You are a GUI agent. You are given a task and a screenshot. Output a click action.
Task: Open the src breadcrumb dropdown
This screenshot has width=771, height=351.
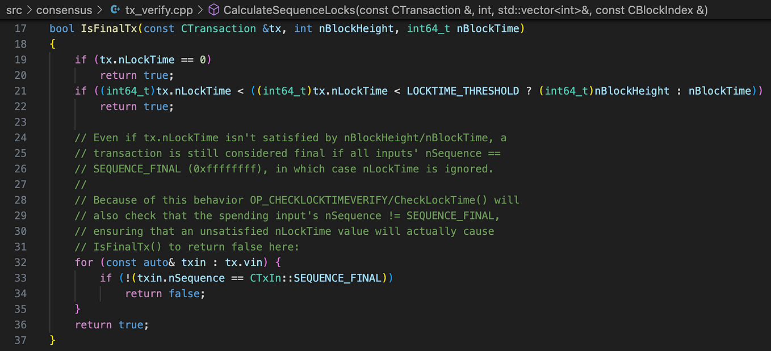(x=14, y=10)
